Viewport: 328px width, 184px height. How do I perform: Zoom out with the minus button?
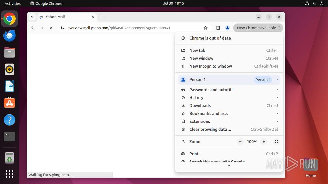240,142
